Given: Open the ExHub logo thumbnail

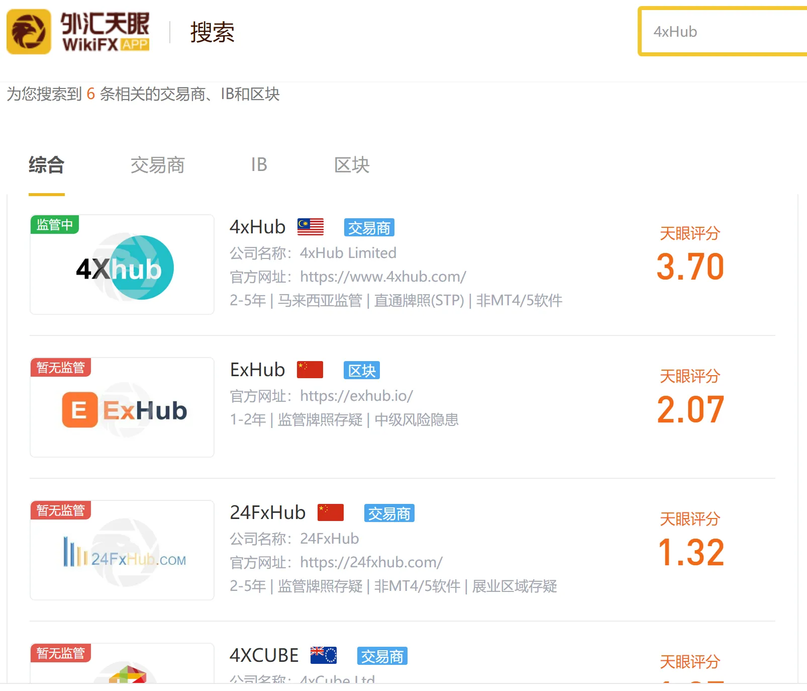Looking at the screenshot, I should (x=122, y=407).
